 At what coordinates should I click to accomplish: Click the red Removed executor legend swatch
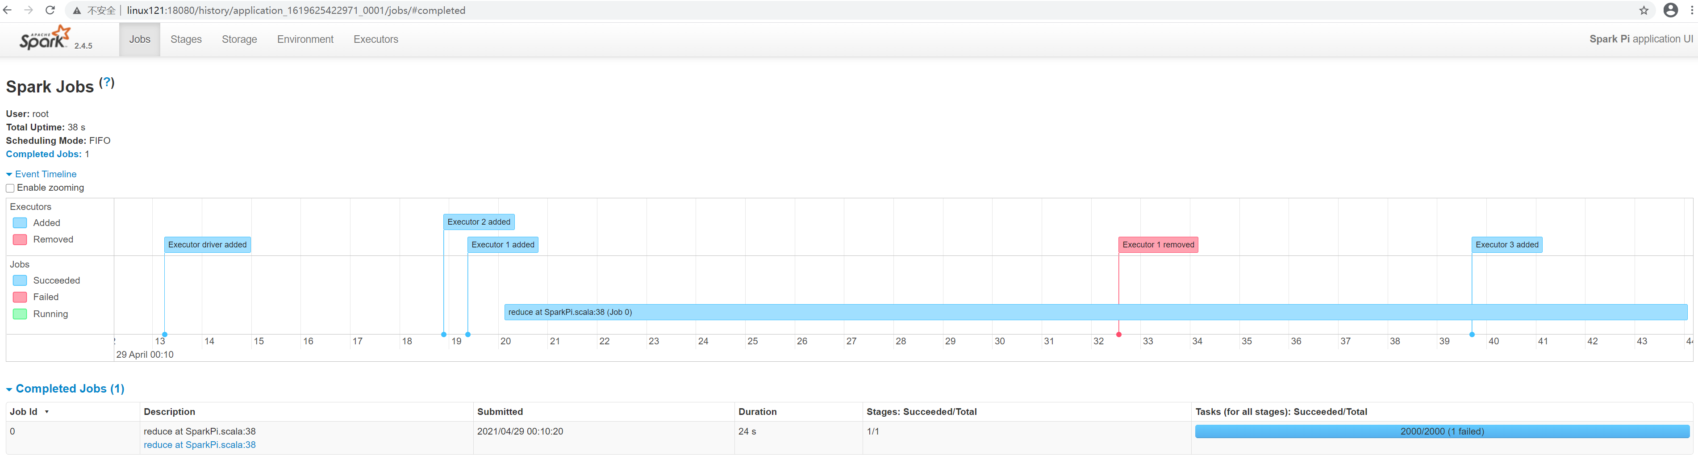pos(21,239)
